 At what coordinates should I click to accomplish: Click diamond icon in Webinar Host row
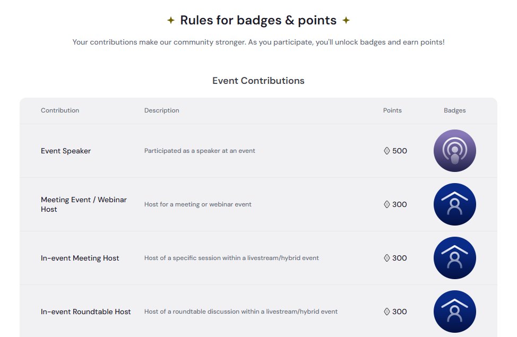pyautogui.click(x=387, y=204)
